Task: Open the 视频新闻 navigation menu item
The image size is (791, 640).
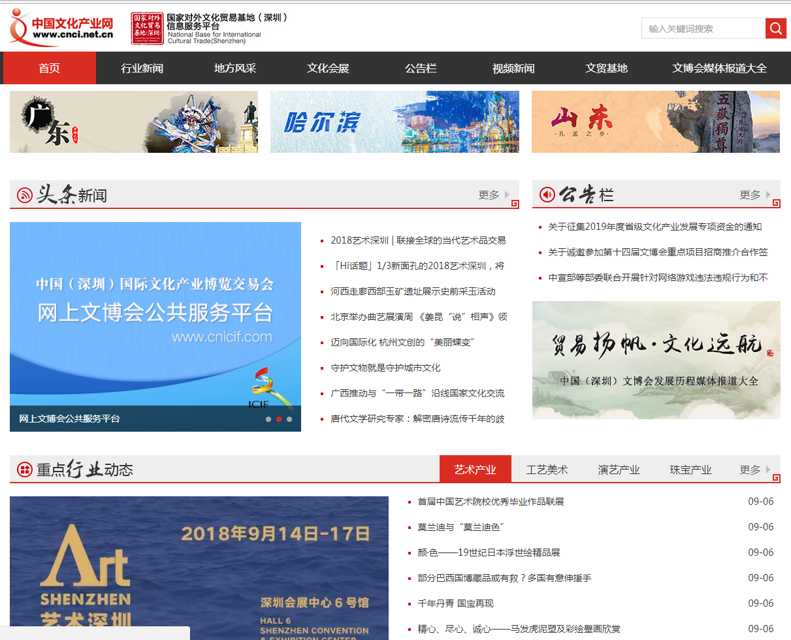Action: pyautogui.click(x=513, y=68)
